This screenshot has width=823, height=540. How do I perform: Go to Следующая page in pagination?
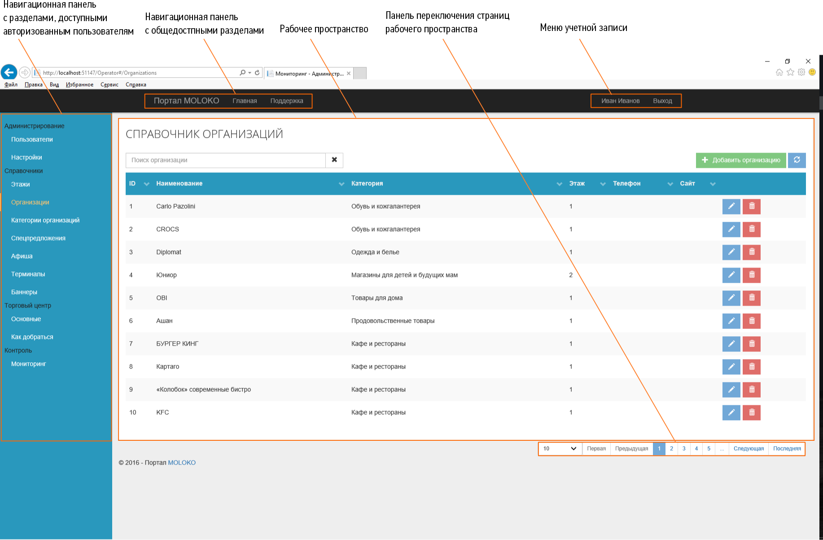coord(749,448)
